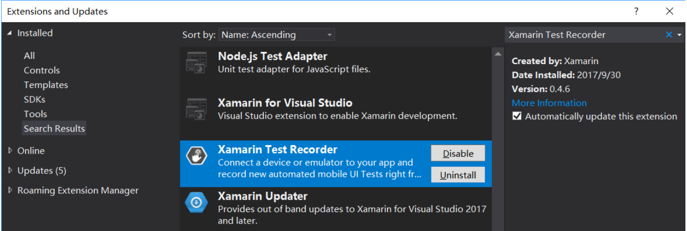Clear the search box with the X icon

click(x=669, y=35)
